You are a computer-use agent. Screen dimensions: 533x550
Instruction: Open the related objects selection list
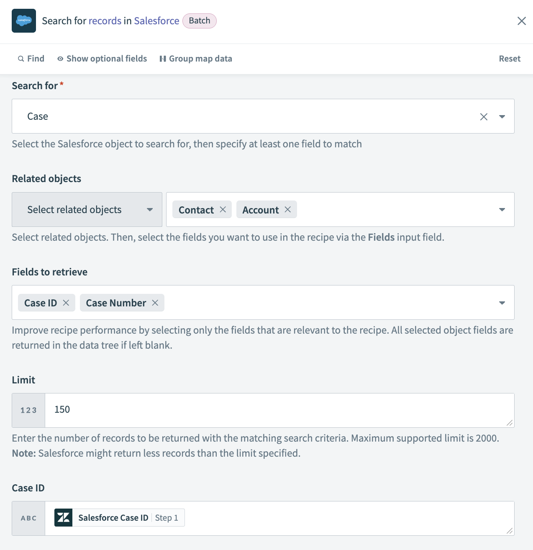pos(502,210)
